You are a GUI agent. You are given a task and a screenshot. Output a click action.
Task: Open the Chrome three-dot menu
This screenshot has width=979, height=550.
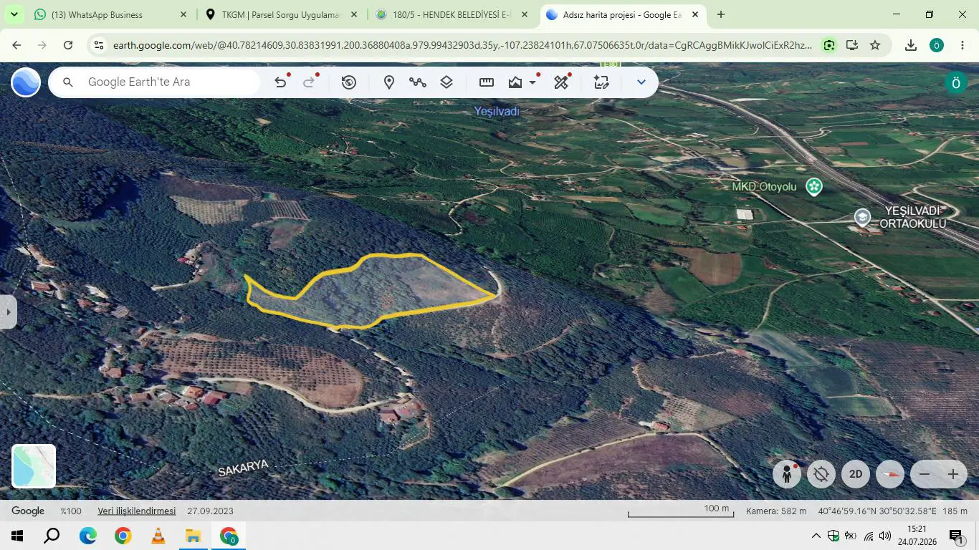point(963,45)
